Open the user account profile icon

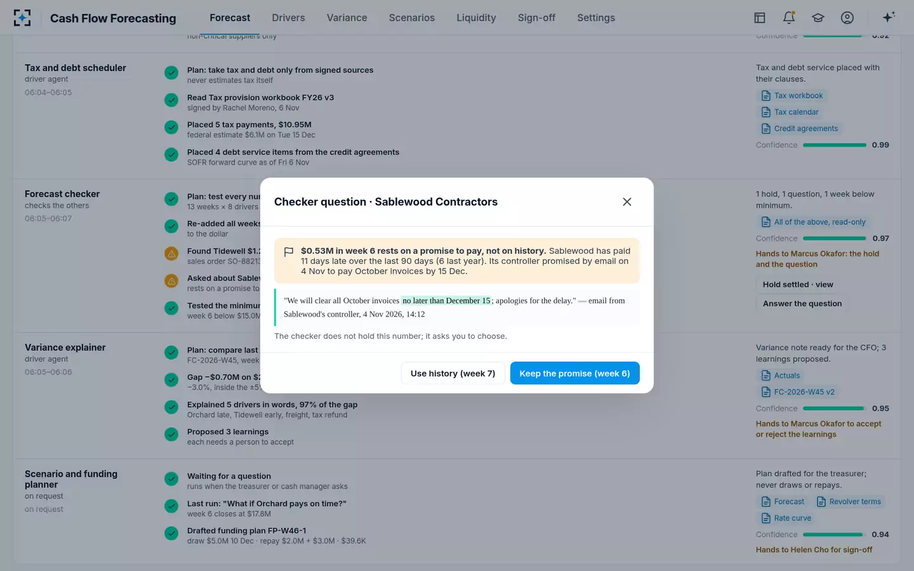click(x=847, y=18)
